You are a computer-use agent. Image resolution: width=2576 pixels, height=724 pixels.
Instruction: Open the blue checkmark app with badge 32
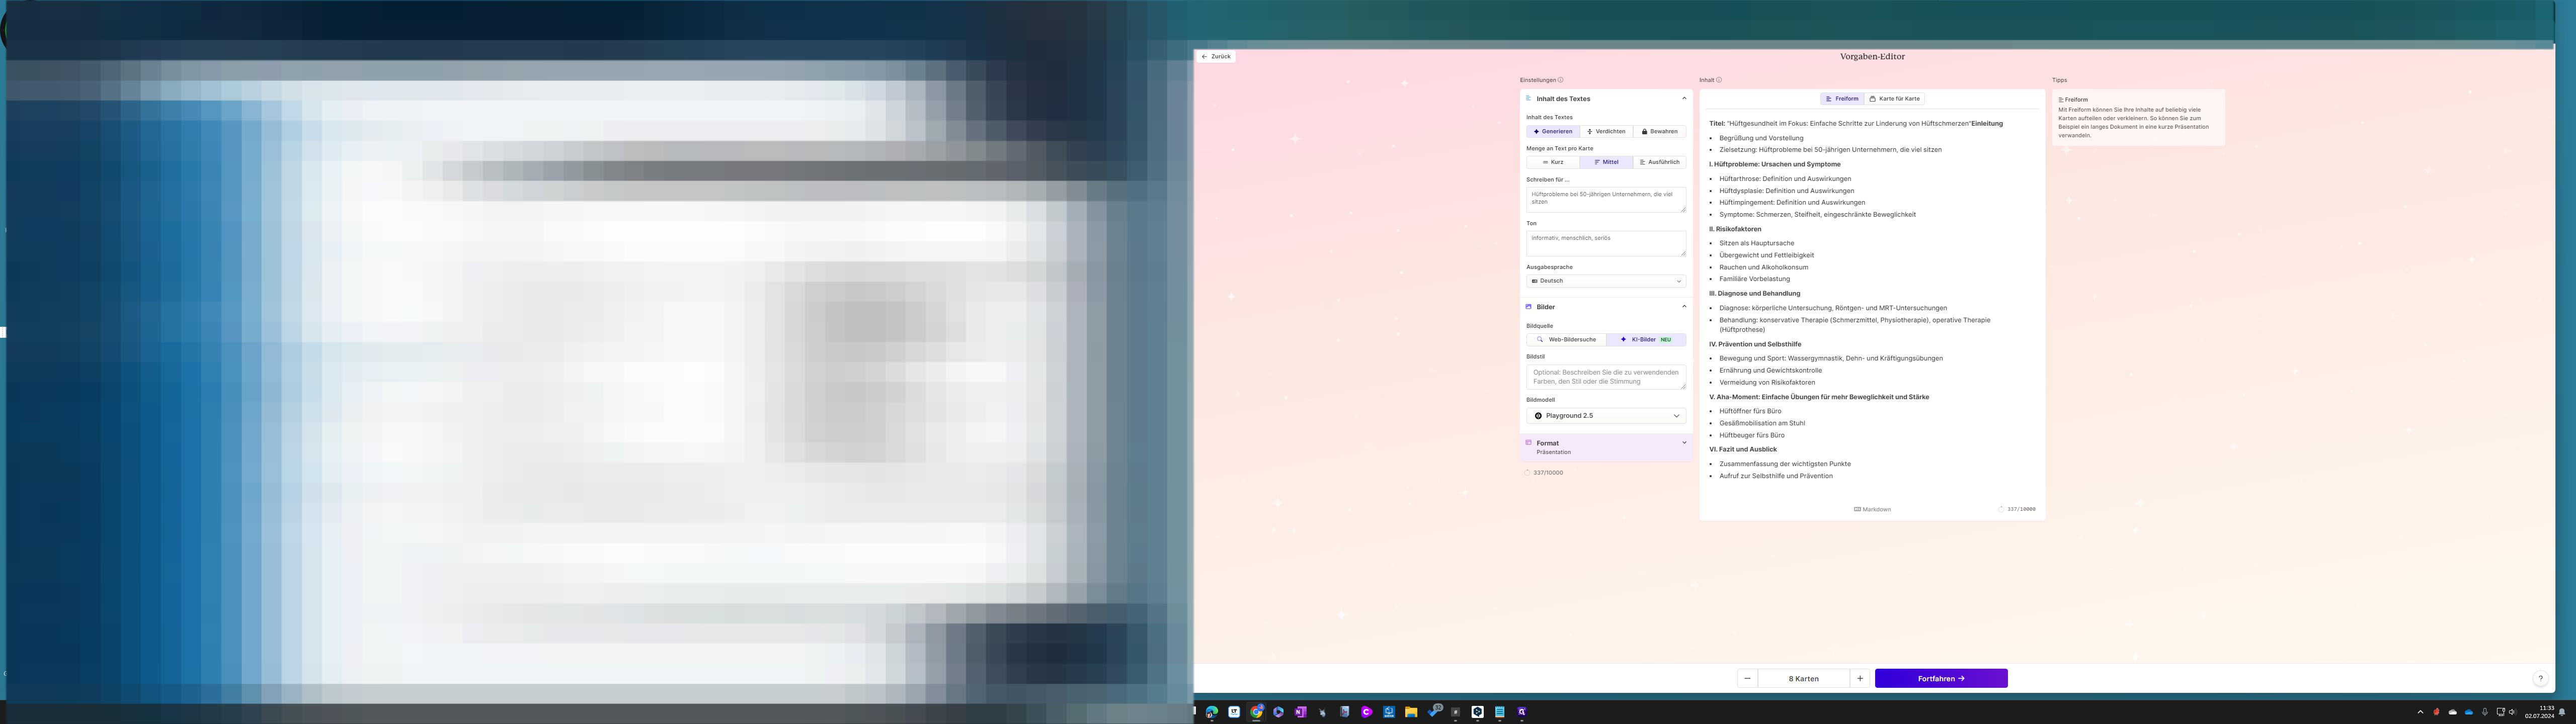[x=1435, y=711]
